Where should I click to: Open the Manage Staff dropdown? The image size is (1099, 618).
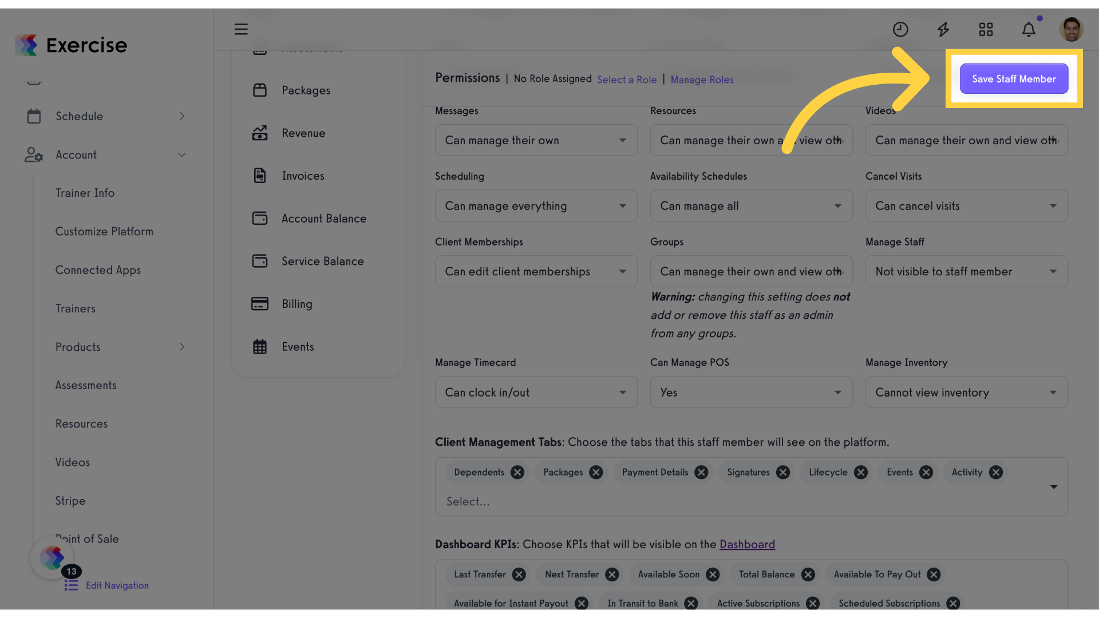(x=967, y=271)
